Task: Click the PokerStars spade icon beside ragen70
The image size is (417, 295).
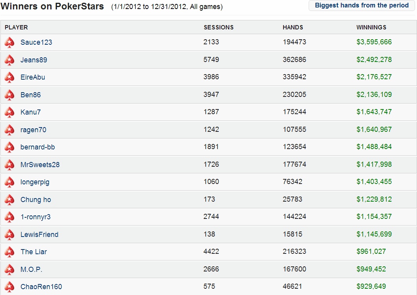Action: (x=9, y=130)
